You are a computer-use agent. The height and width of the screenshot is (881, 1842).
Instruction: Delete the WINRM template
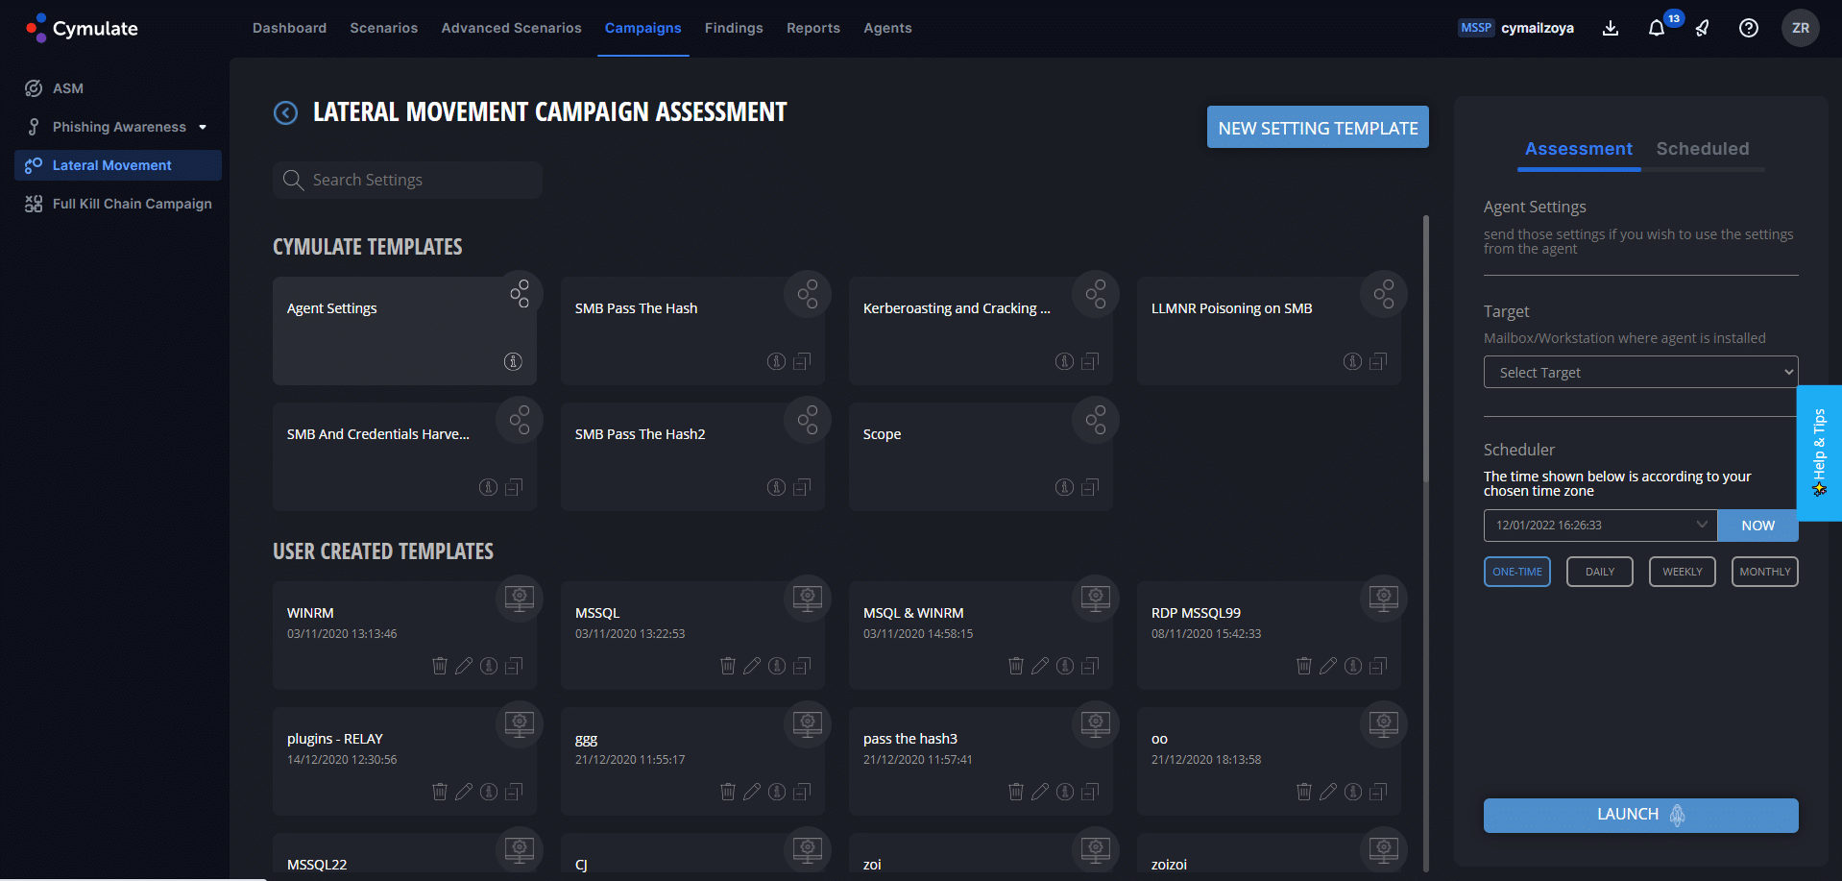click(440, 666)
